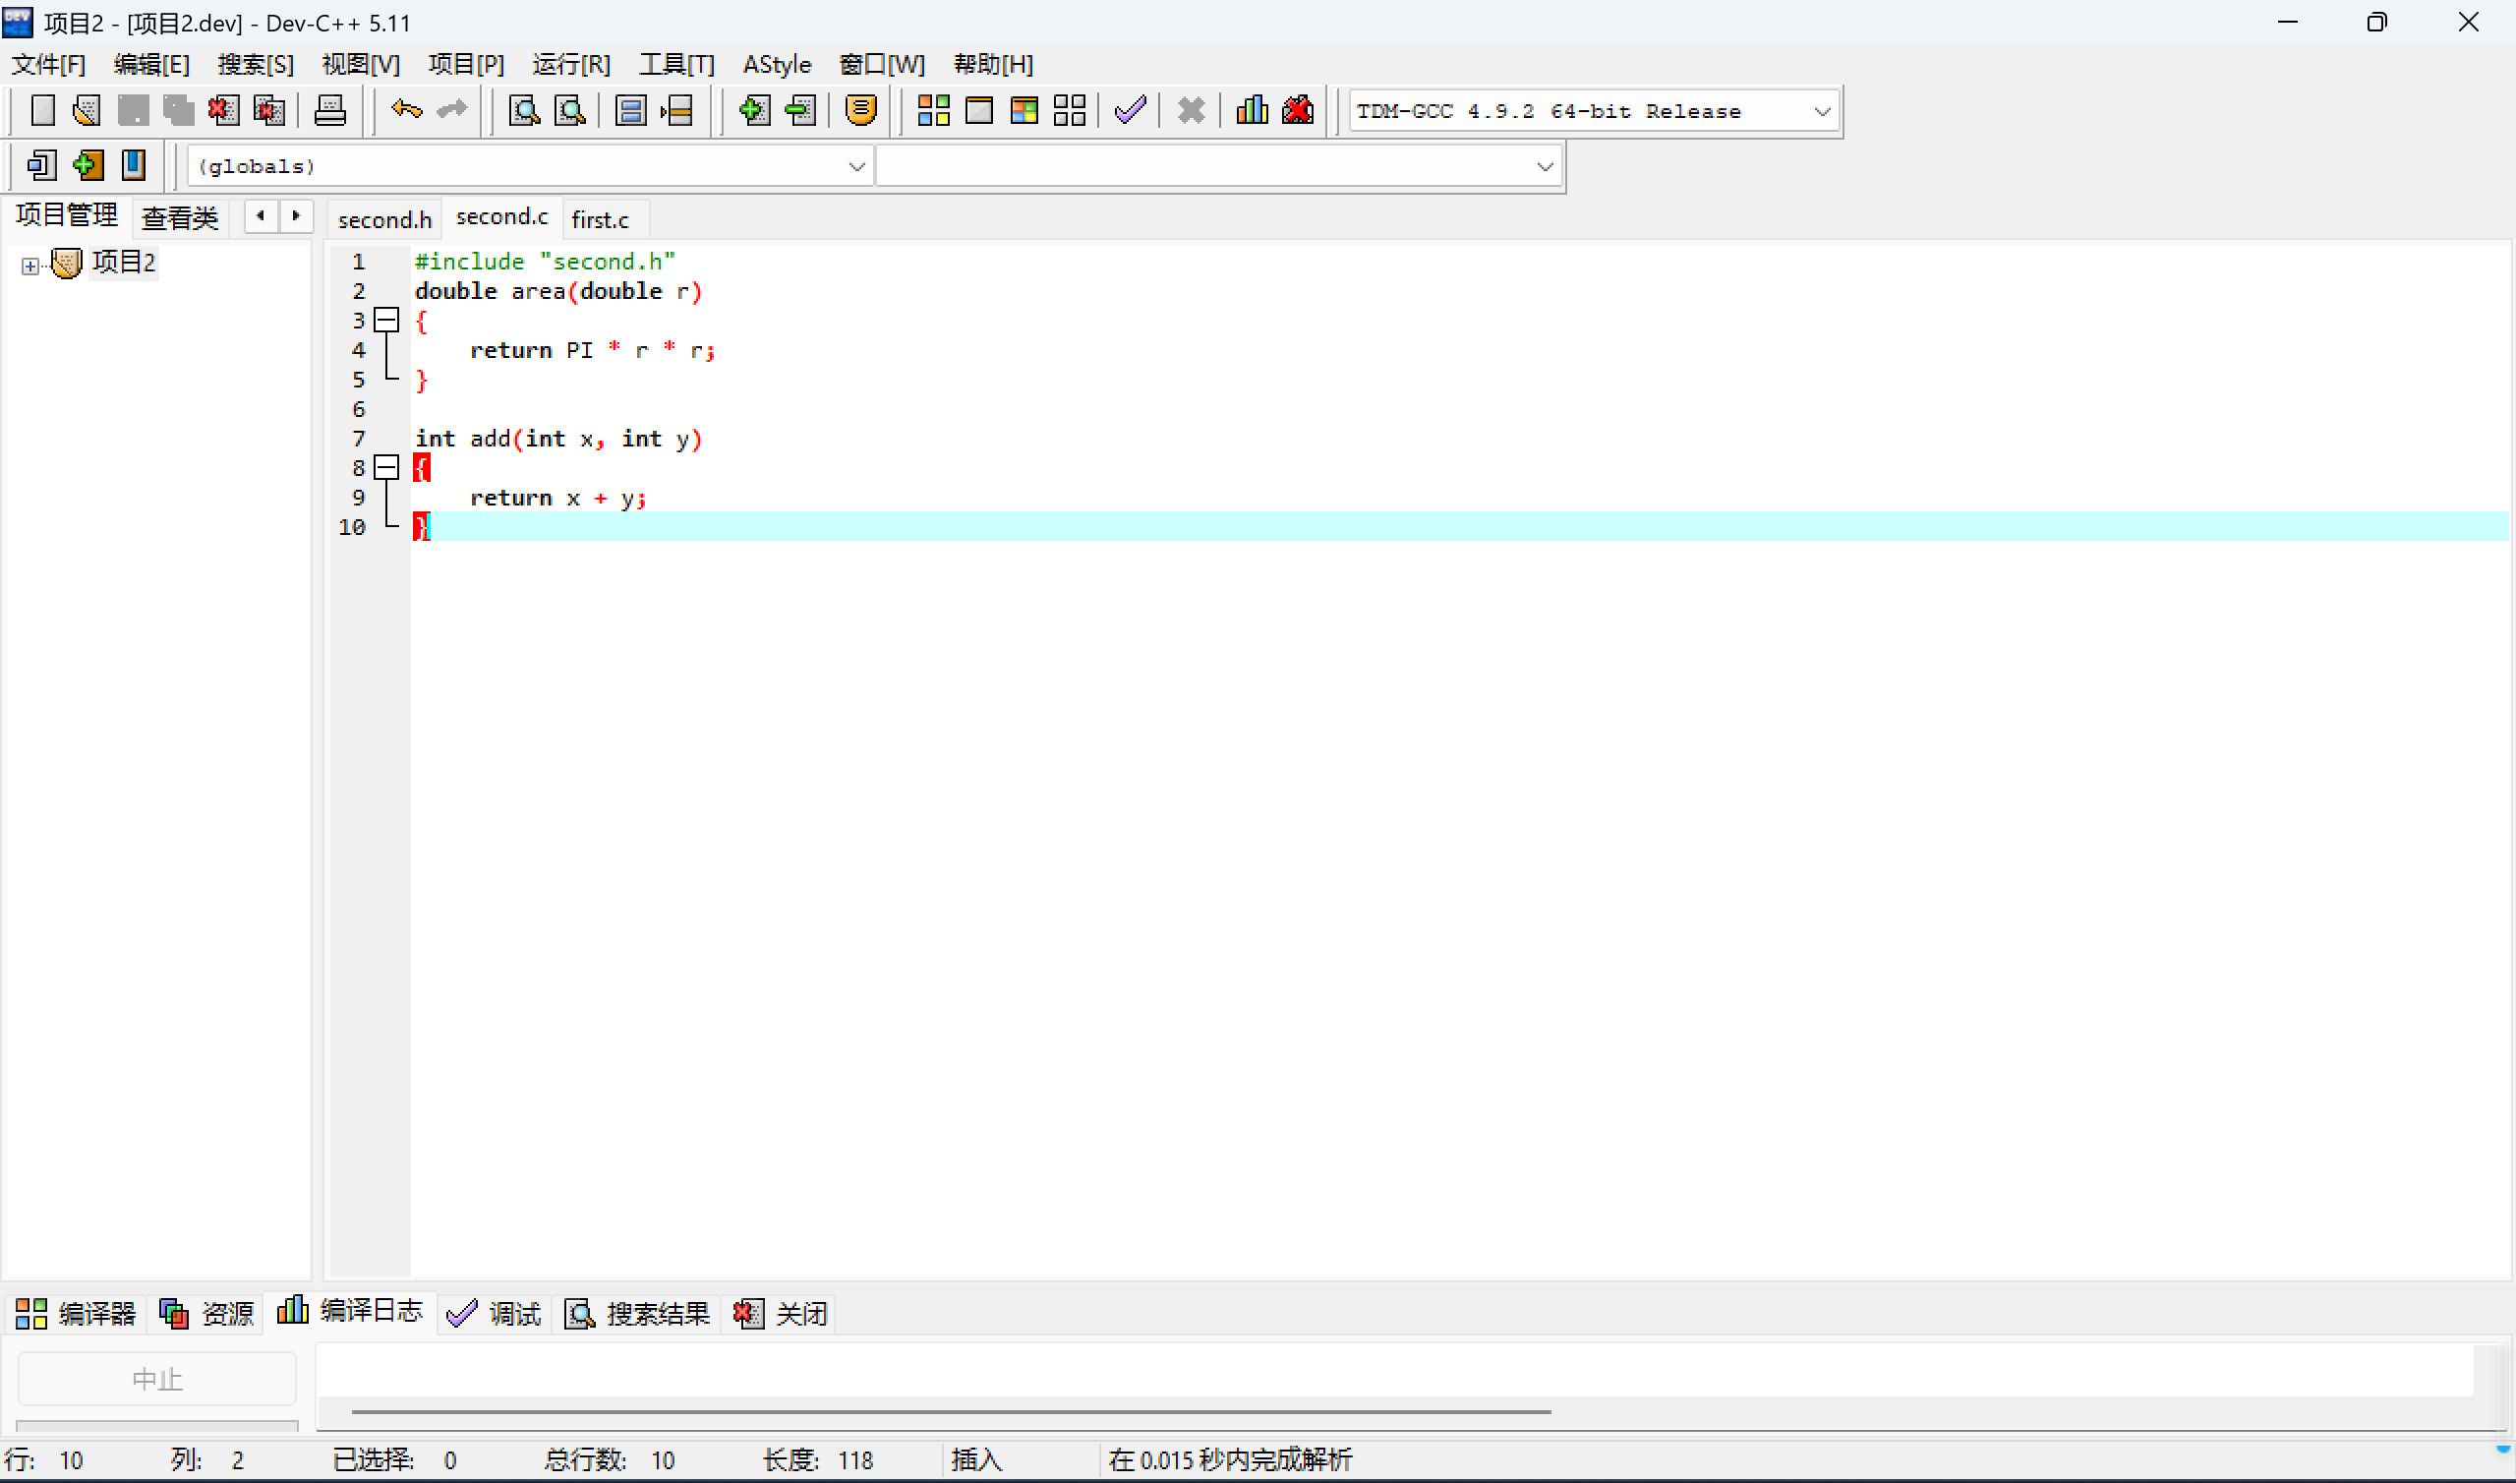Viewport: 2516px width, 1483px height.
Task: Click the New source file icon
Action: coord(42,110)
